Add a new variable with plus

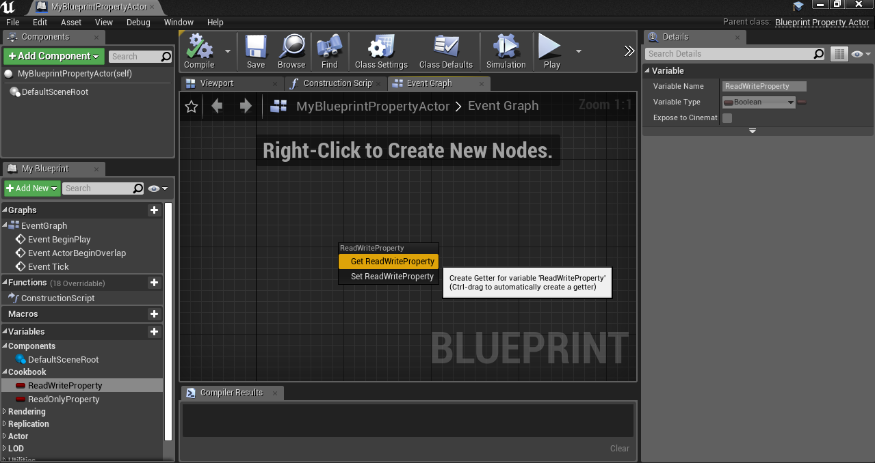[x=155, y=332]
